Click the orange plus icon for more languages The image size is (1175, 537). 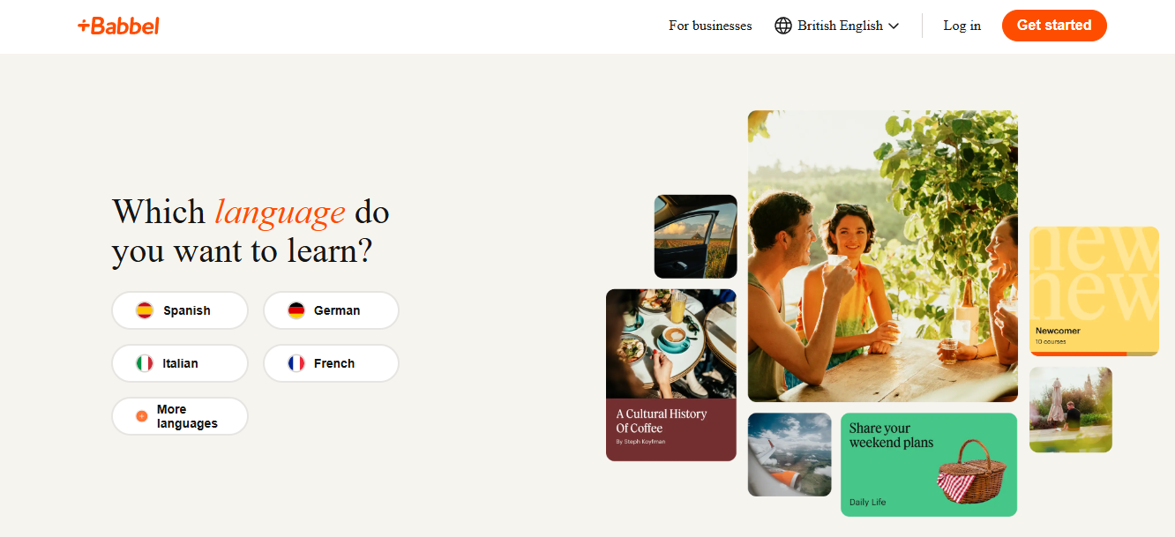pos(142,416)
